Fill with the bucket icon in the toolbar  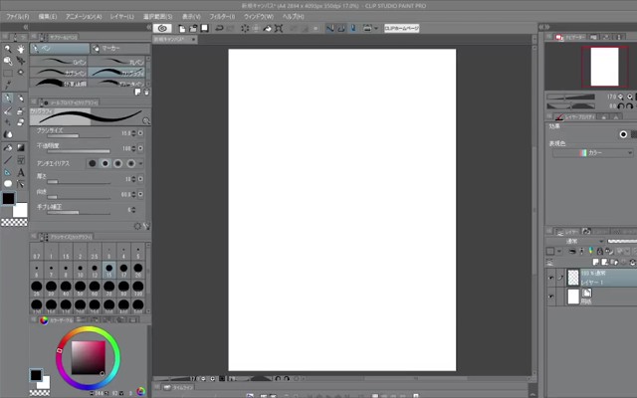268,28
